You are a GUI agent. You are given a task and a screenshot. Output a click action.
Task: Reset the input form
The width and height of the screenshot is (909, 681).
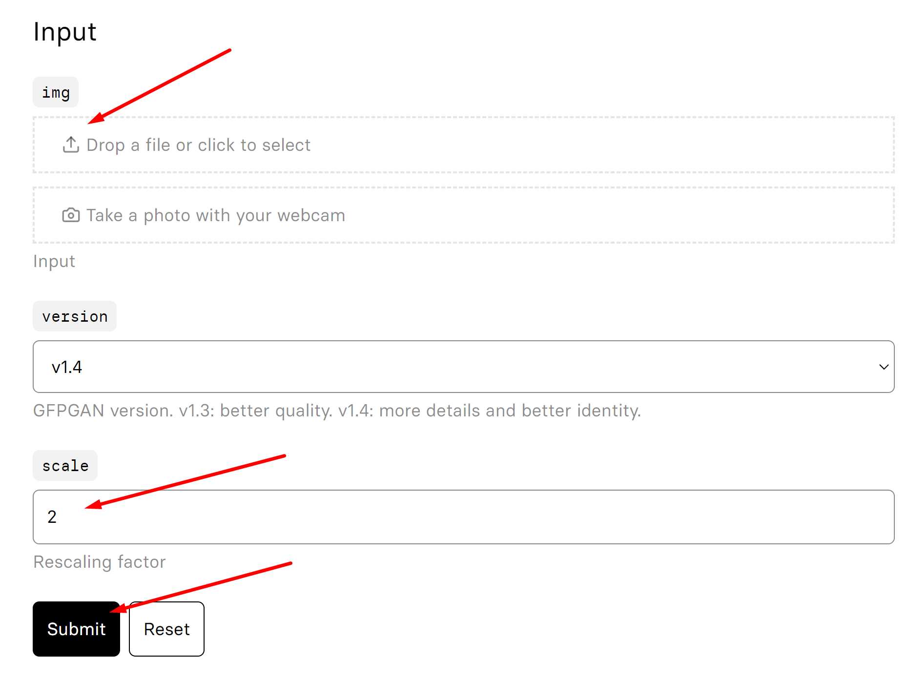point(166,629)
